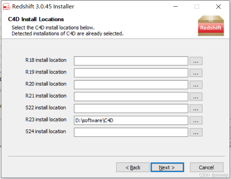This screenshot has height=179, width=231.
Task: Click 'Select the C4D install locations below.' text
Action: [53, 27]
